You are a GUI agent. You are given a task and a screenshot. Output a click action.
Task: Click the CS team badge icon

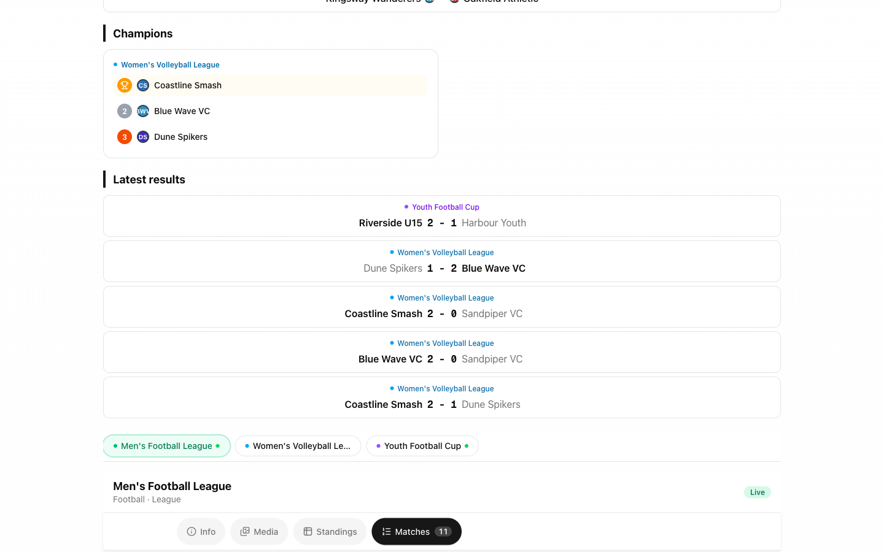click(x=143, y=85)
